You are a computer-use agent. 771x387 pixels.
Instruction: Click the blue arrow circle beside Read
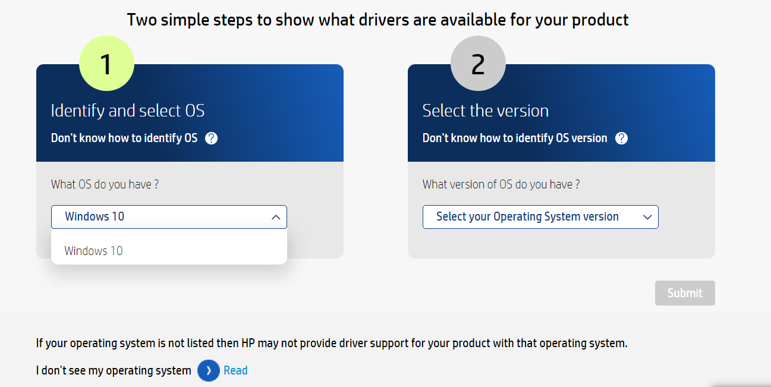pyautogui.click(x=209, y=370)
